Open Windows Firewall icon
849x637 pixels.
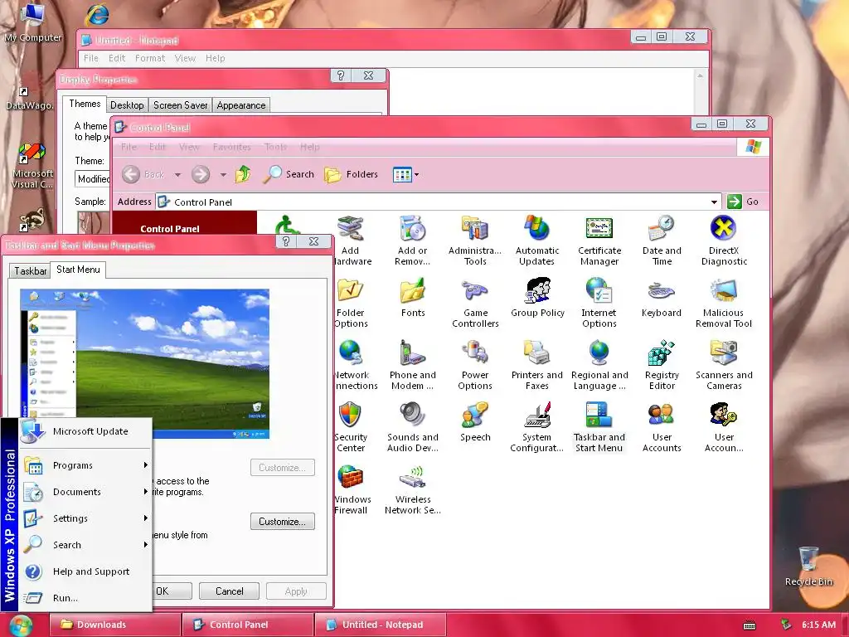pos(351,489)
